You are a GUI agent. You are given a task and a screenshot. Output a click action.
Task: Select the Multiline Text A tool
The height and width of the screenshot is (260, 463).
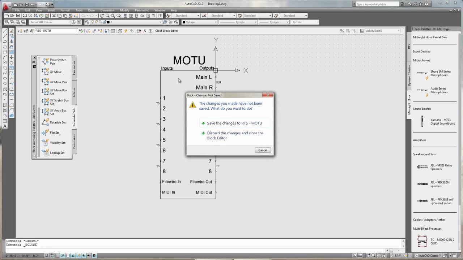pyautogui.click(x=5, y=126)
